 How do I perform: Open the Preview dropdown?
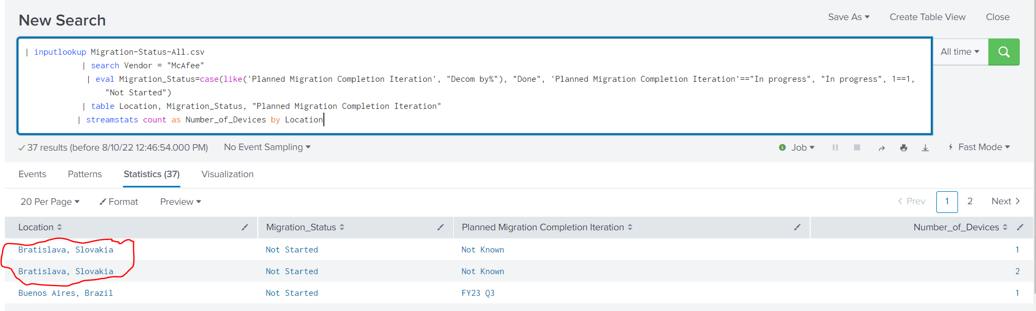point(180,202)
